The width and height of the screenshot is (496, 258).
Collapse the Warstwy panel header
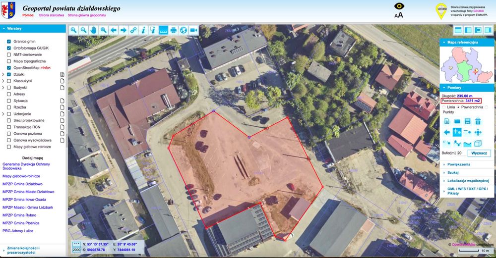(x=33, y=28)
